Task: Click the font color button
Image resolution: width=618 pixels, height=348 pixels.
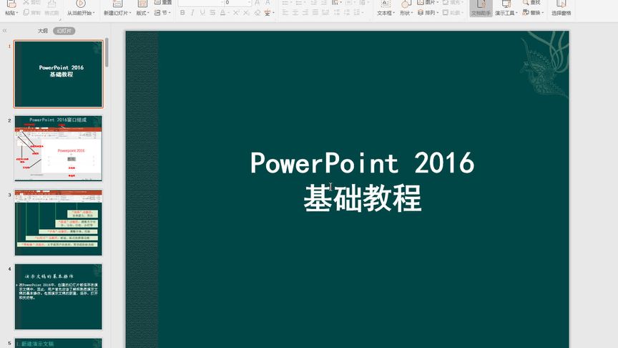Action: coord(222,13)
